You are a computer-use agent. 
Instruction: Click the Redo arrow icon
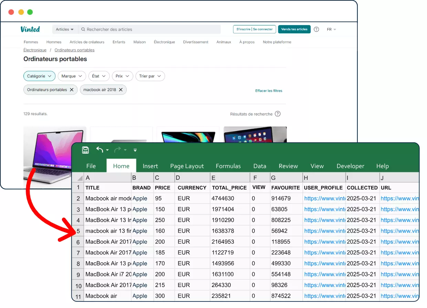click(117, 150)
